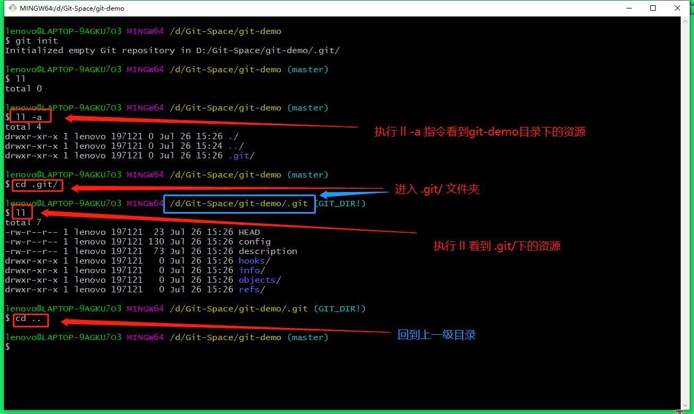
Task: Open the Git Bash window menu icon
Action: click(x=12, y=8)
